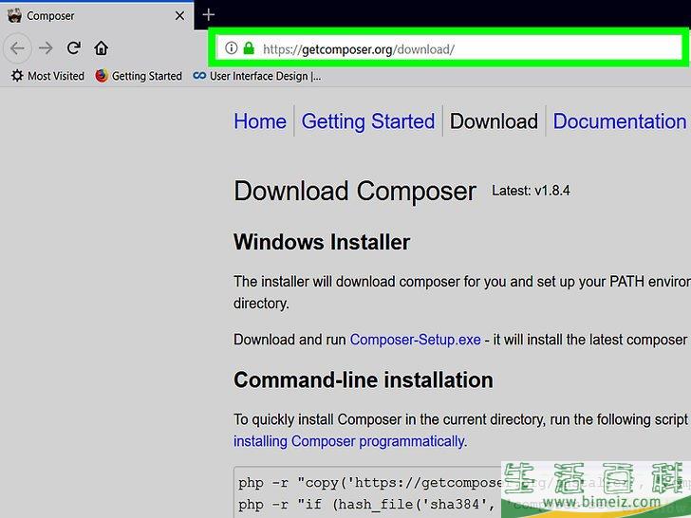691x518 pixels.
Task: Click the green padlock security icon
Action: (x=249, y=48)
